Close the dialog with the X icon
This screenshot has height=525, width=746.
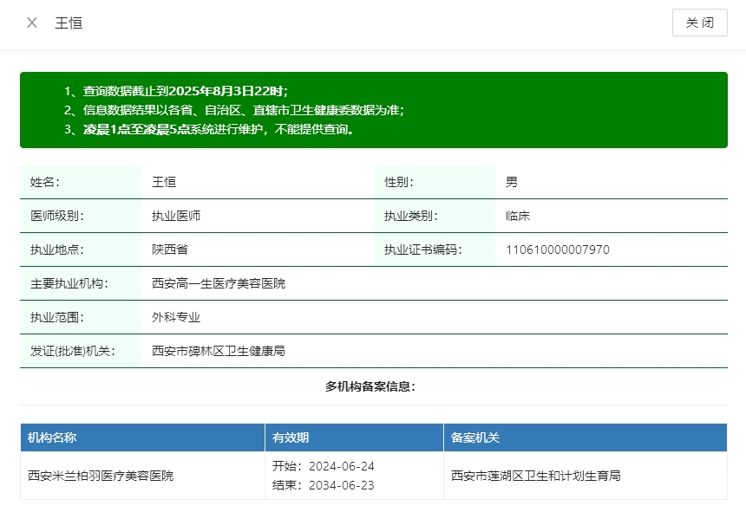[32, 23]
